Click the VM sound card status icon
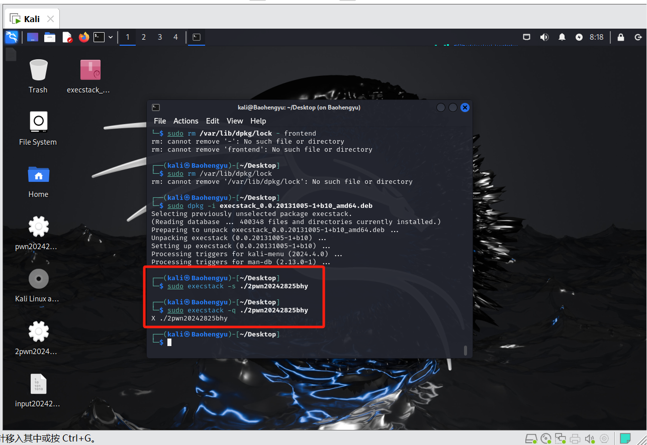Image resolution: width=647 pixels, height=445 pixels. [590, 438]
